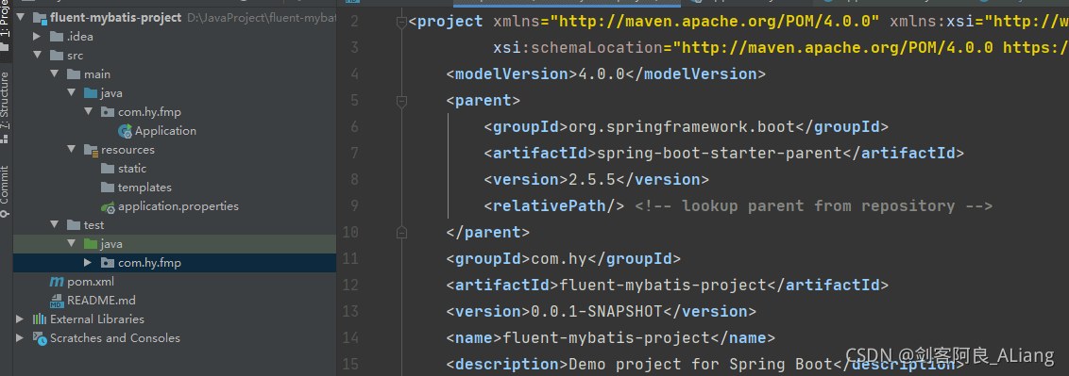Click the project root module folder icon
1069x376 pixels.
[40, 18]
